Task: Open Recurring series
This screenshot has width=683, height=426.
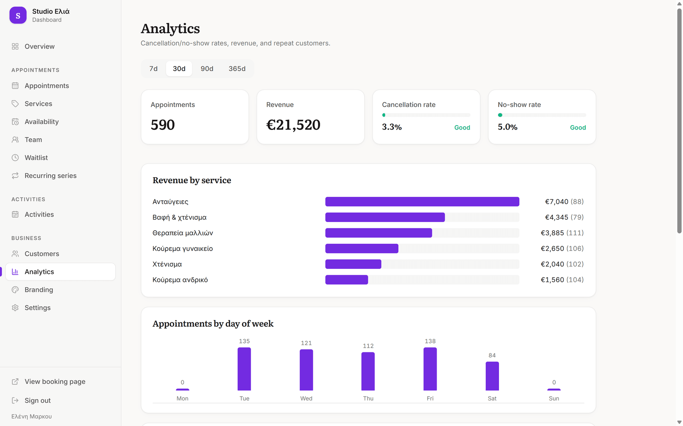Action: [x=61, y=176]
